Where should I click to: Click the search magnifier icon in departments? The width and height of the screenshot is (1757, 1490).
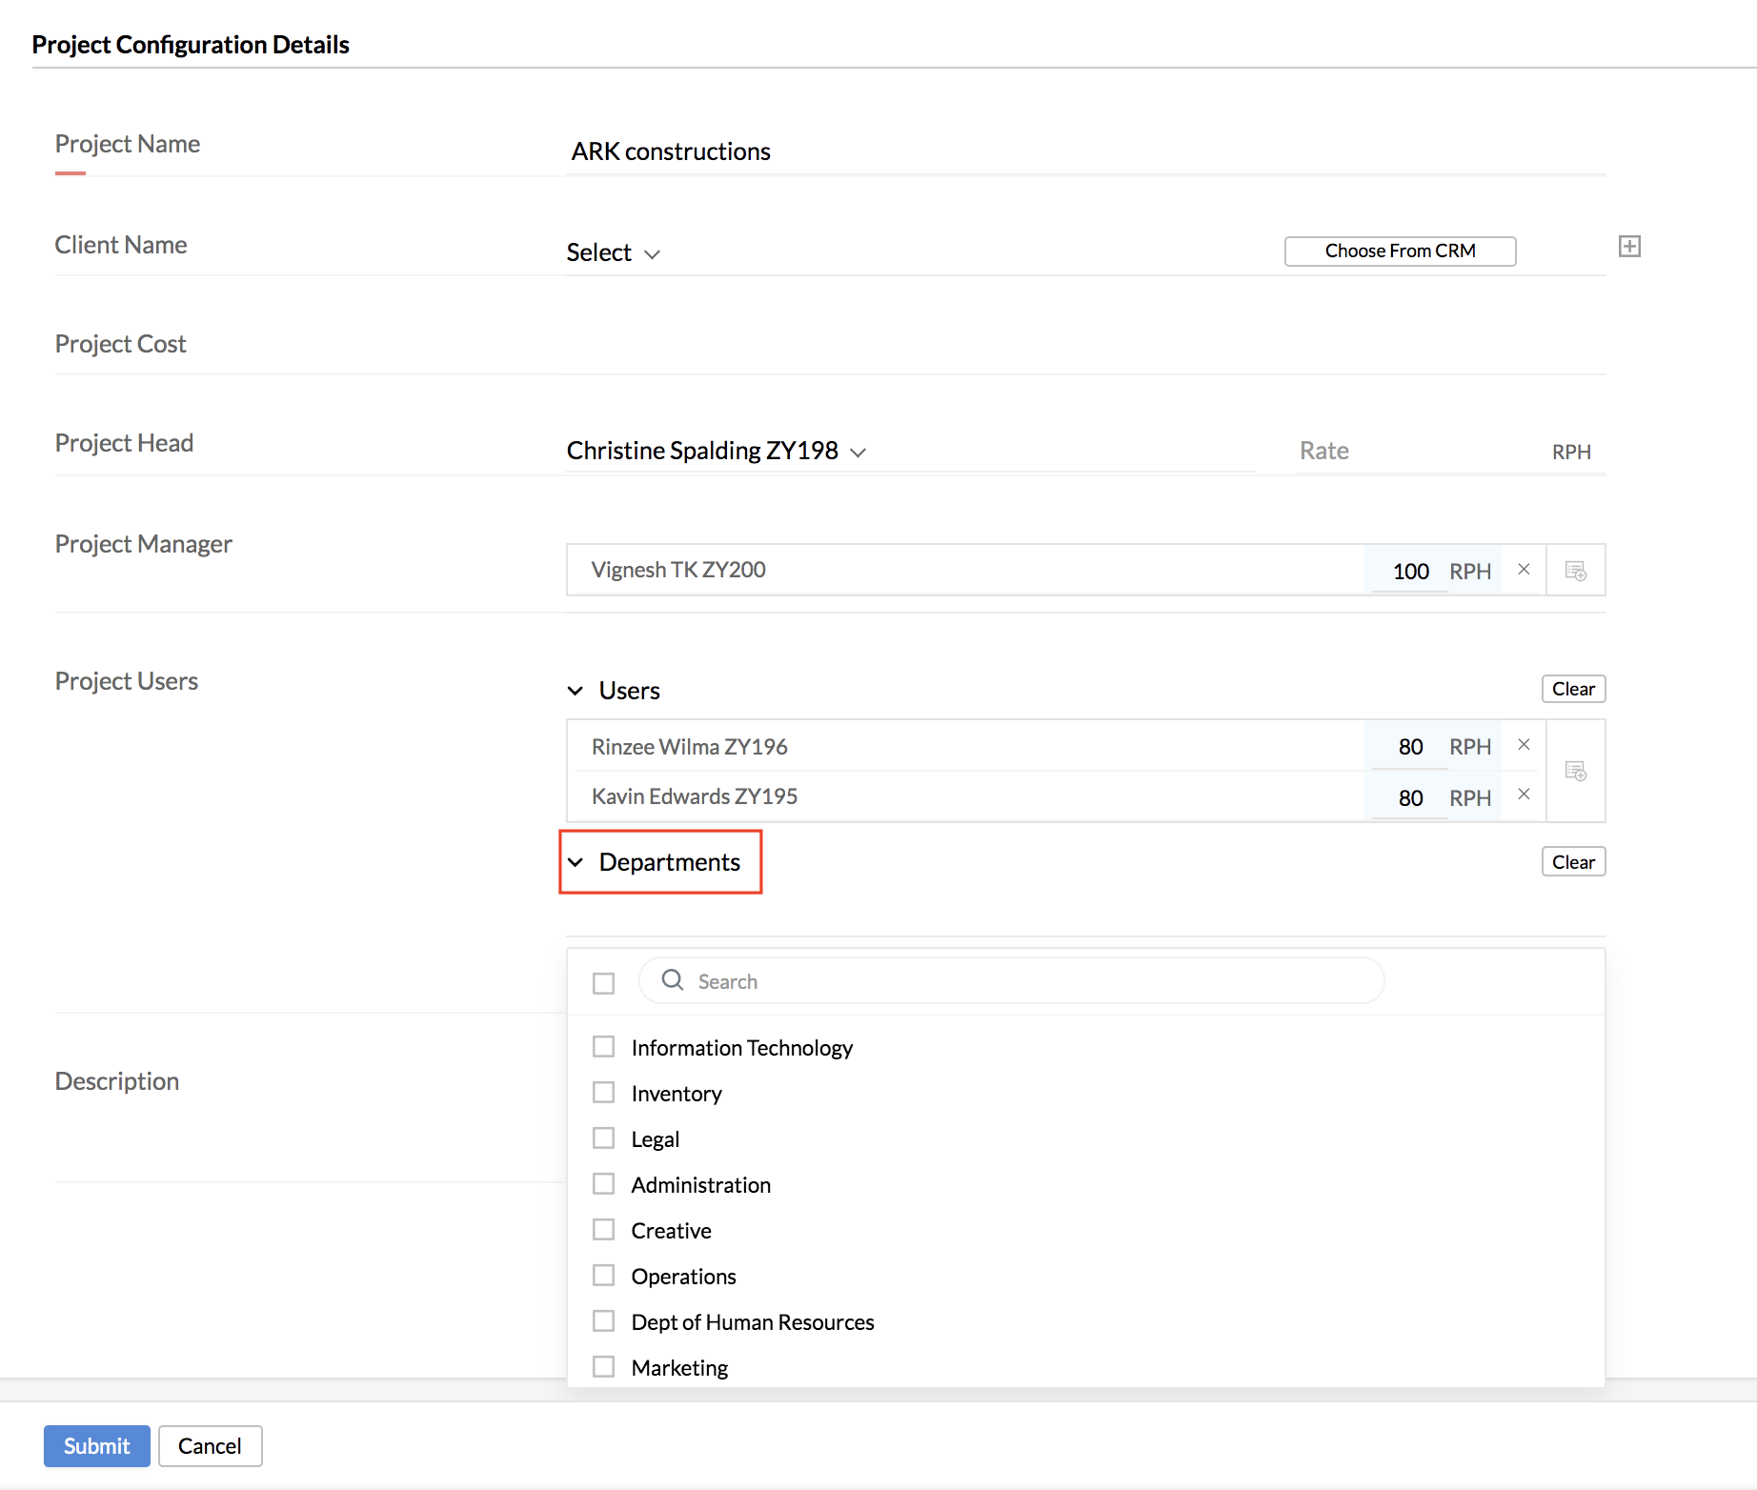(x=673, y=980)
